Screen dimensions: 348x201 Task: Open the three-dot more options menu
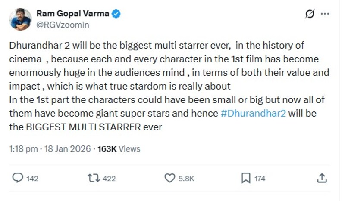coord(326,15)
